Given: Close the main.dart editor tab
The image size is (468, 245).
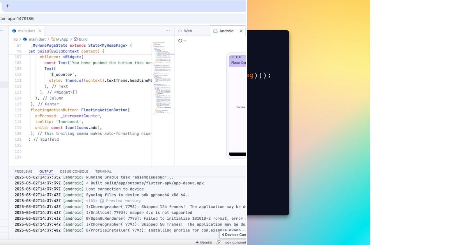Looking at the screenshot, I should [x=40, y=31].
